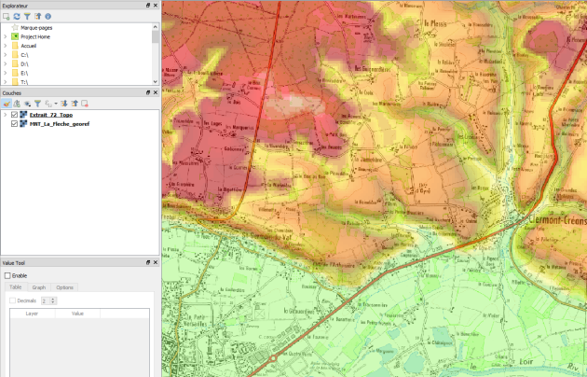Expand Project Home tree node
The height and width of the screenshot is (377, 587).
(x=6, y=36)
